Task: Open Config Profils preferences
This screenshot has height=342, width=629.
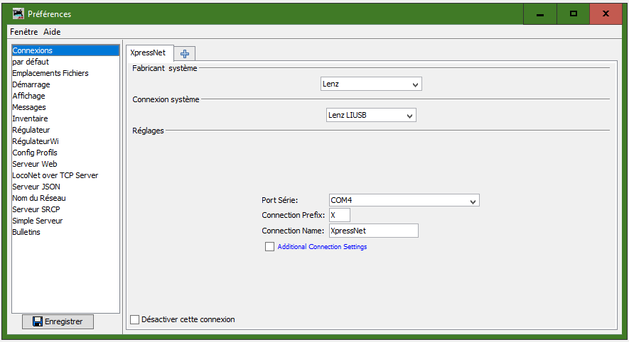Action: (x=65, y=153)
